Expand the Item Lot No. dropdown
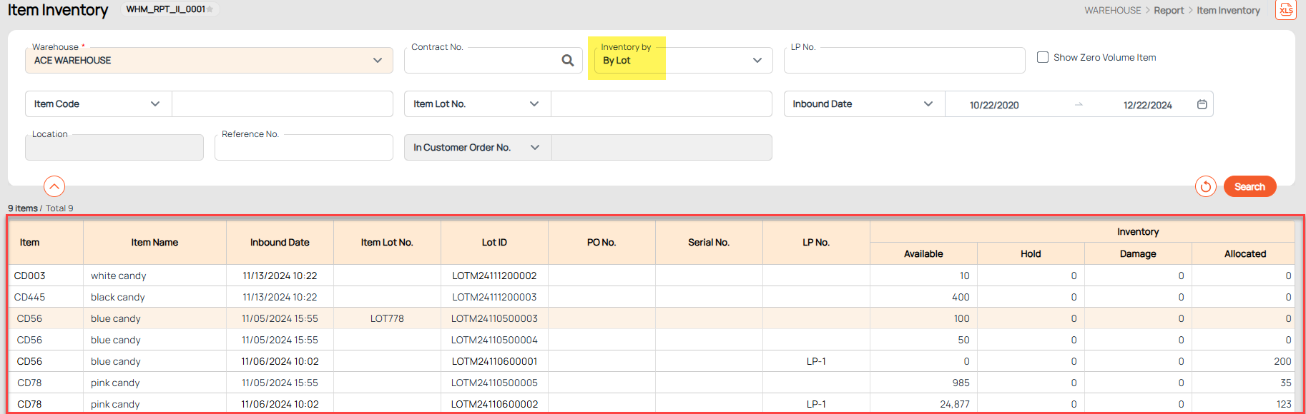 tap(534, 104)
